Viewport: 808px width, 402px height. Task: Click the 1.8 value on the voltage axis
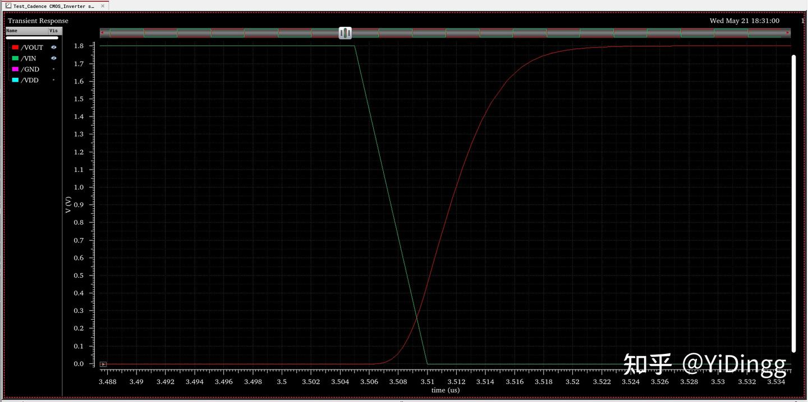tap(79, 46)
